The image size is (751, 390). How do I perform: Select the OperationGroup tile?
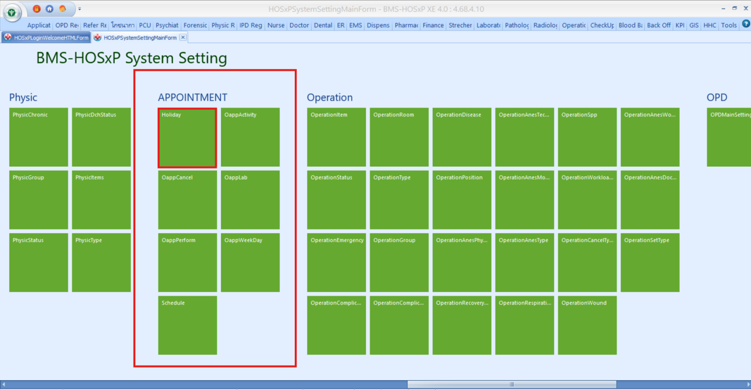click(x=399, y=263)
